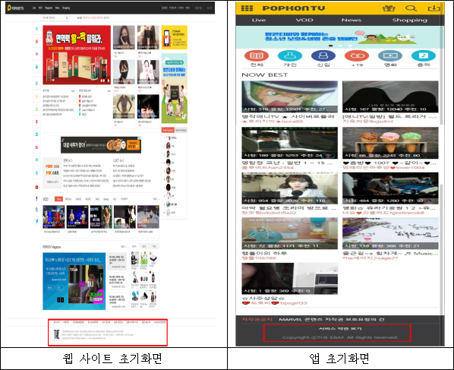Viewport: 454px width, 370px height.
Task: Click the POPKONTV logo in the app header
Action: (294, 8)
